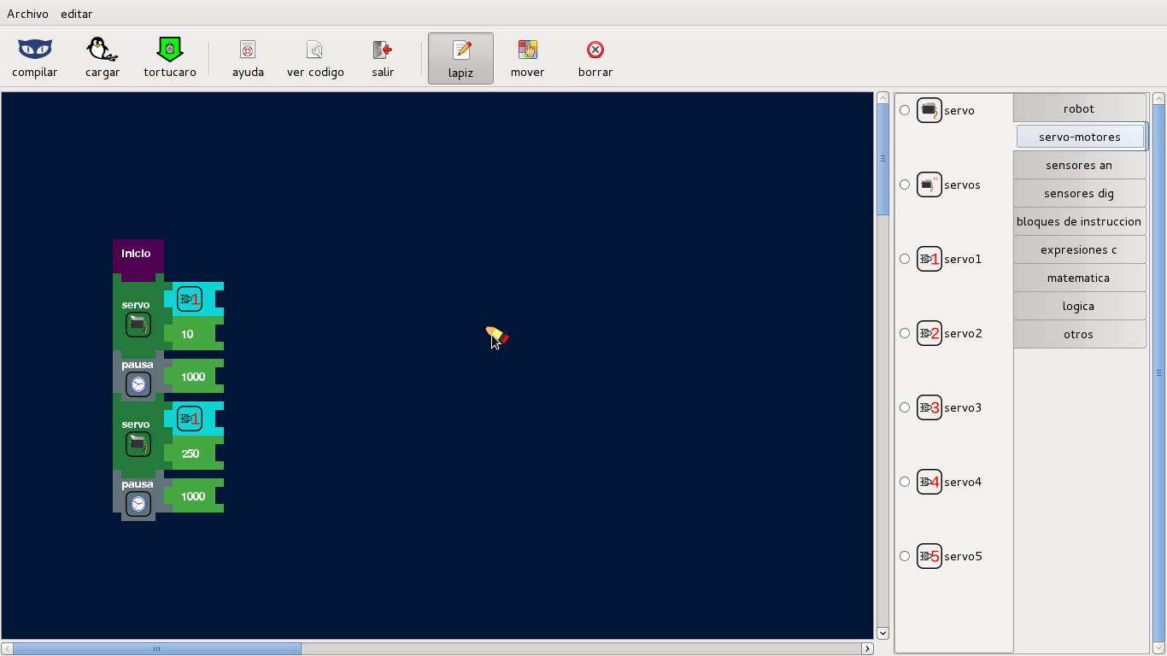The width and height of the screenshot is (1167, 656).
Task: Click canvas horizontal scrollbar left arrow
Action: tap(7, 648)
